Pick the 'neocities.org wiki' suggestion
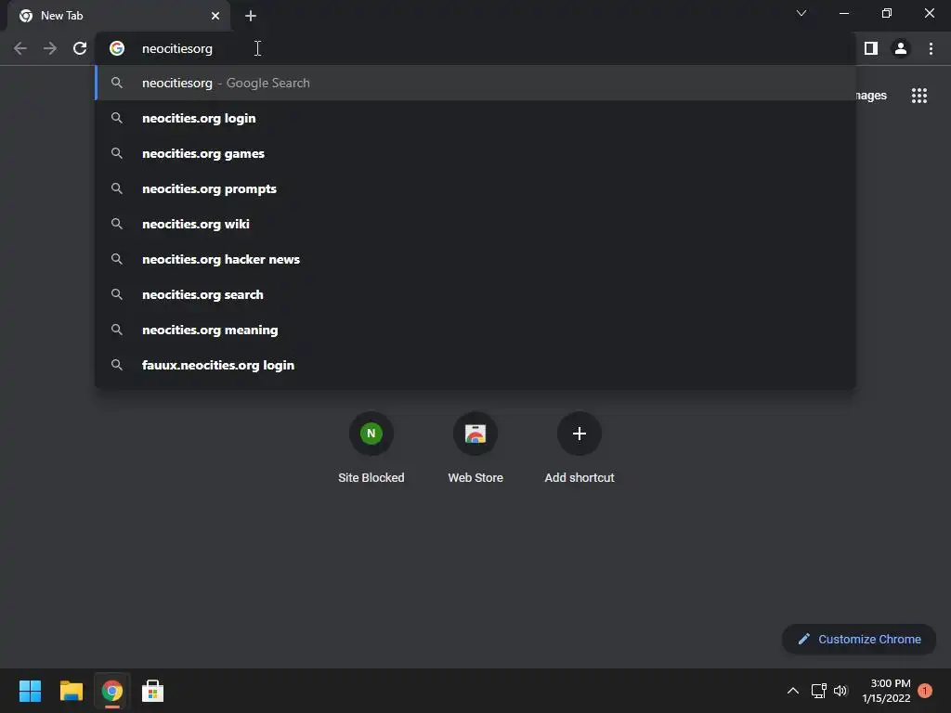Screen dimensions: 951x713 475,224
